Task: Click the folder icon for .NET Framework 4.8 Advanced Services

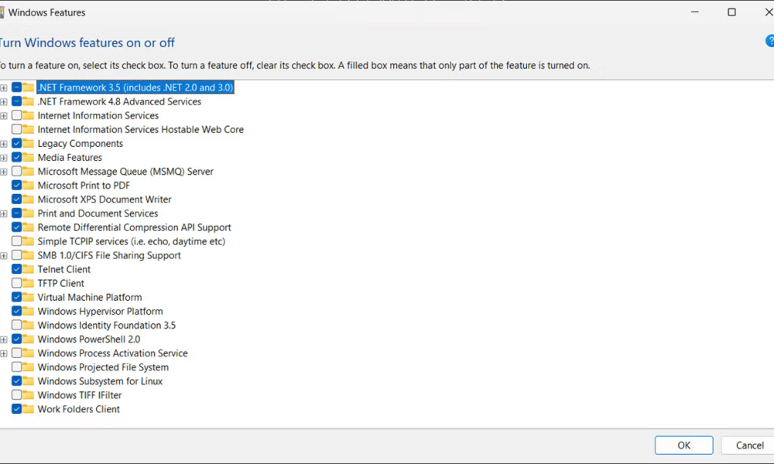Action: click(28, 101)
